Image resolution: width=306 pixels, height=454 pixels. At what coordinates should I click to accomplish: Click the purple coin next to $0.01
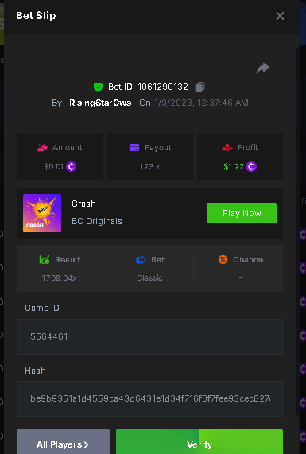72,166
